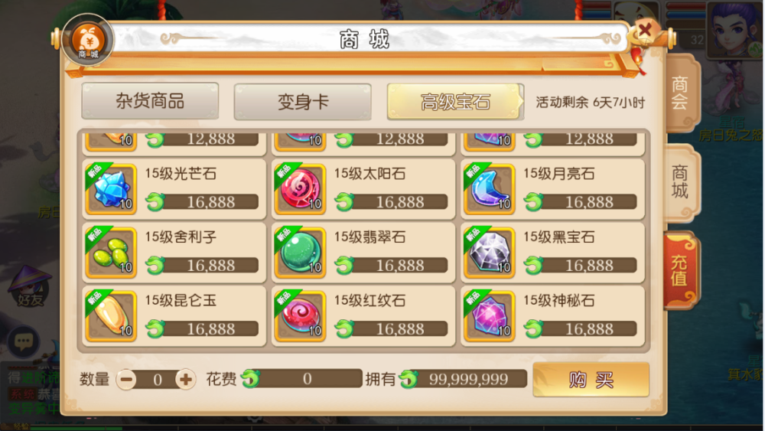Switch to the 变身卡 tab
The image size is (765, 431).
click(x=302, y=102)
